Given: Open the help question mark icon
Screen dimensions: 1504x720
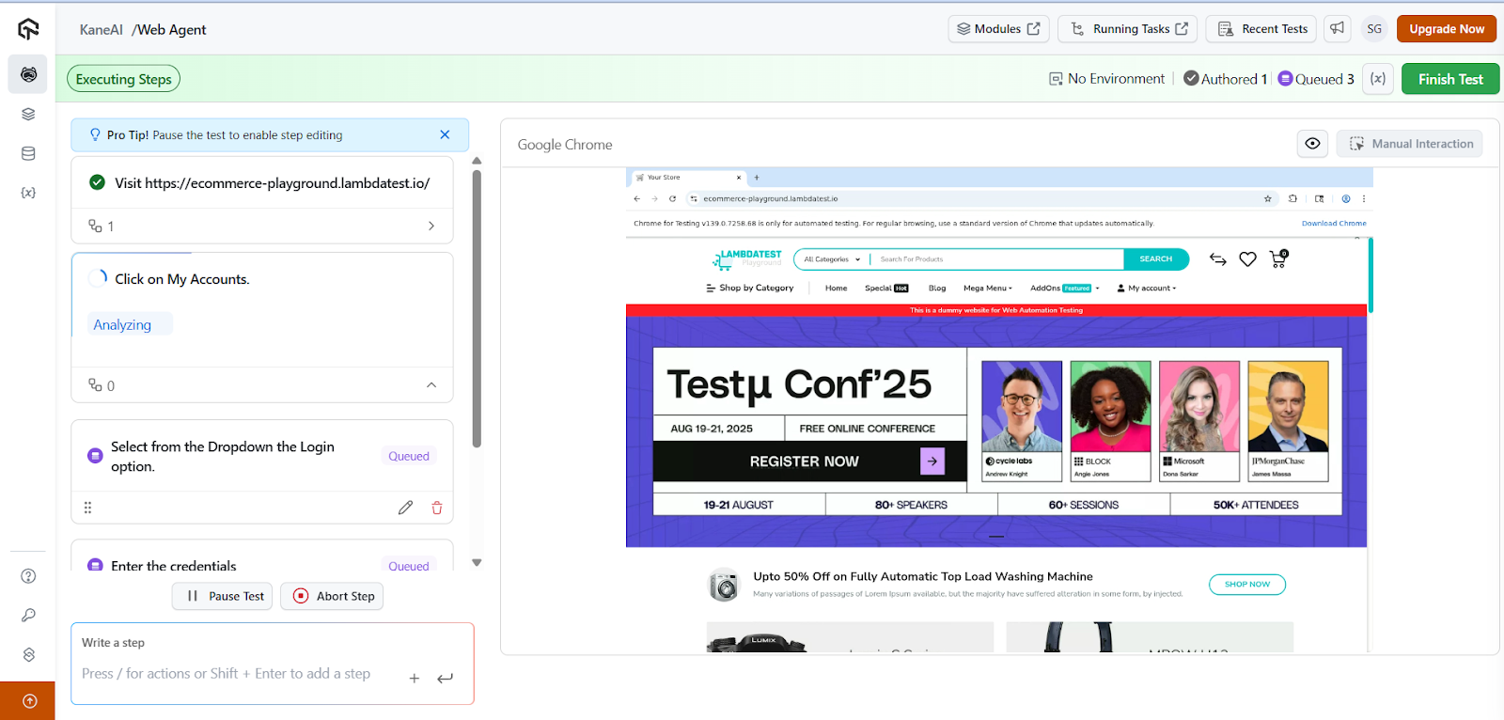Looking at the screenshot, I should tap(28, 576).
